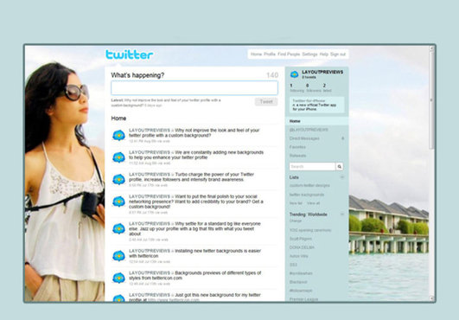
Task: Open the 'custom twitter designs' list
Action: tap(309, 186)
